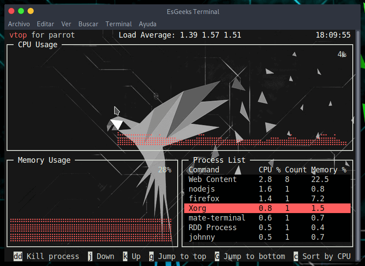Viewport: 365px width, 266px height.
Task: Click the g Jump to top shortcut
Action: point(178,256)
